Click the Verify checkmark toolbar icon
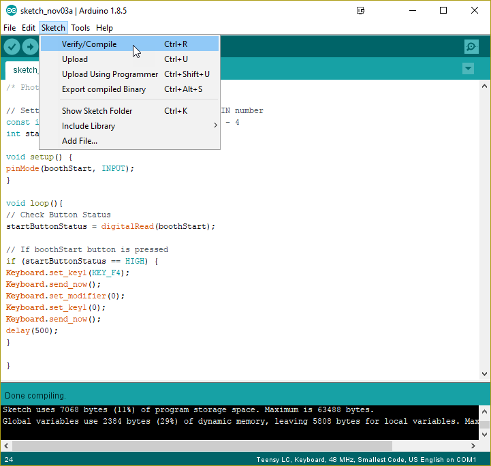 12,47
